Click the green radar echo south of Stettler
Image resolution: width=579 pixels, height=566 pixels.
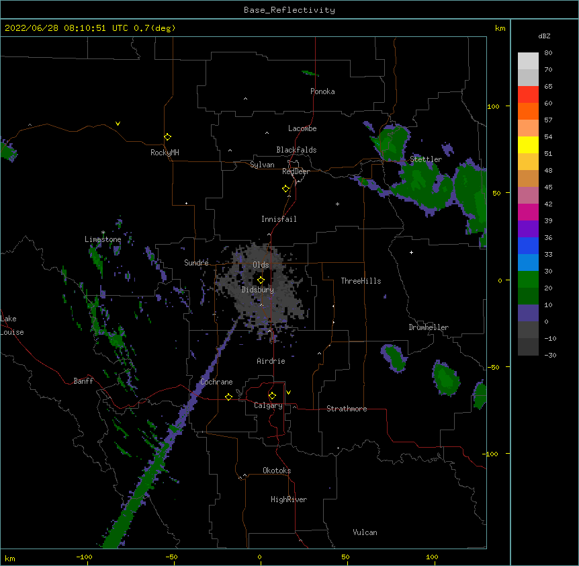[421, 185]
